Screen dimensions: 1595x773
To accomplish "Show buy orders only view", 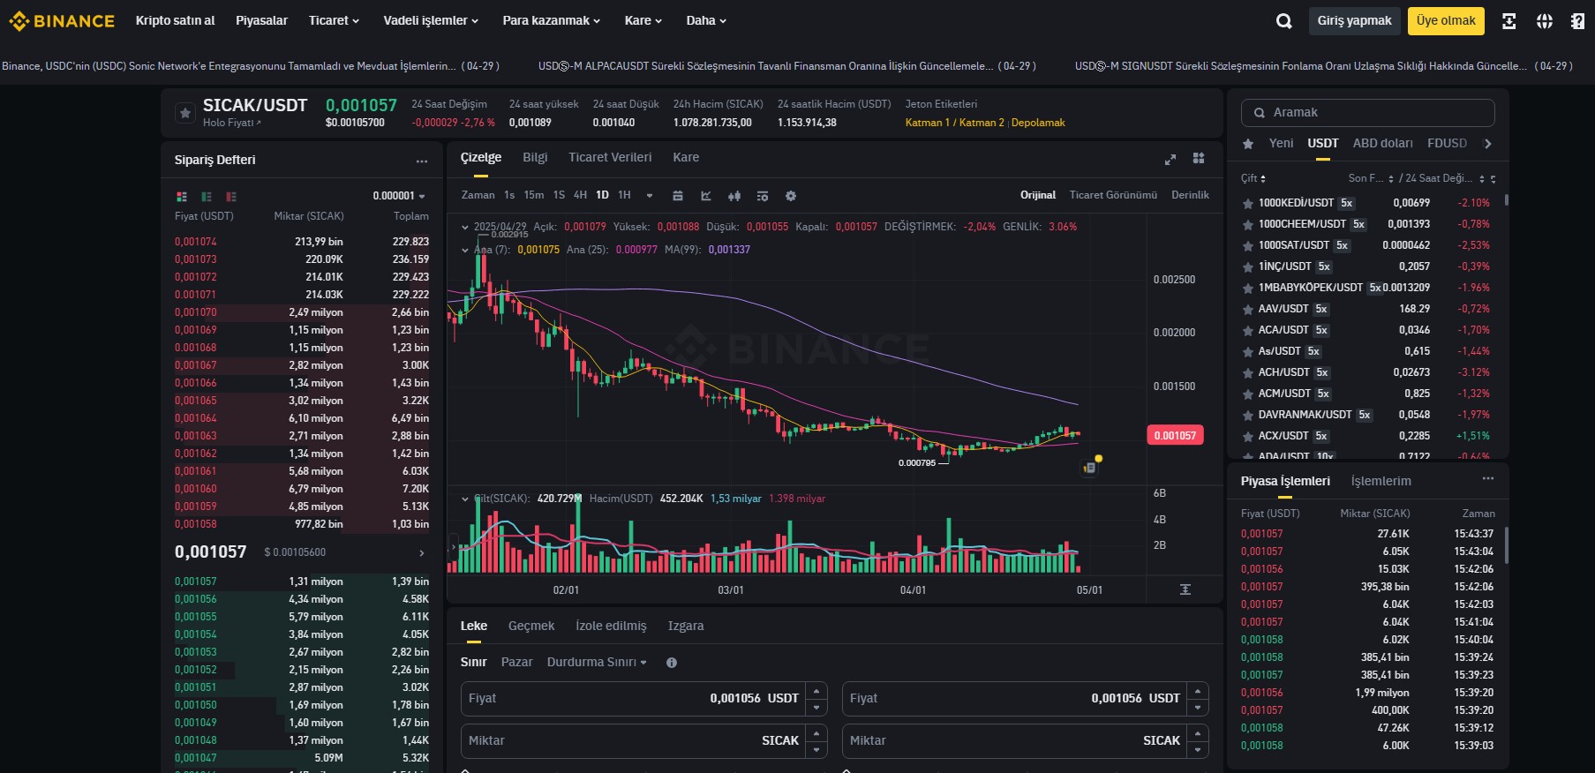I will click(207, 197).
